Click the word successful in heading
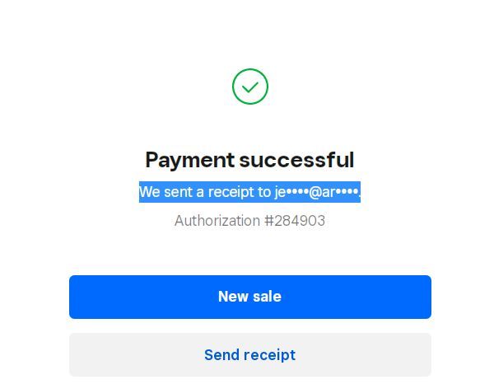Viewport: 480px width, 384px height. pos(296,160)
